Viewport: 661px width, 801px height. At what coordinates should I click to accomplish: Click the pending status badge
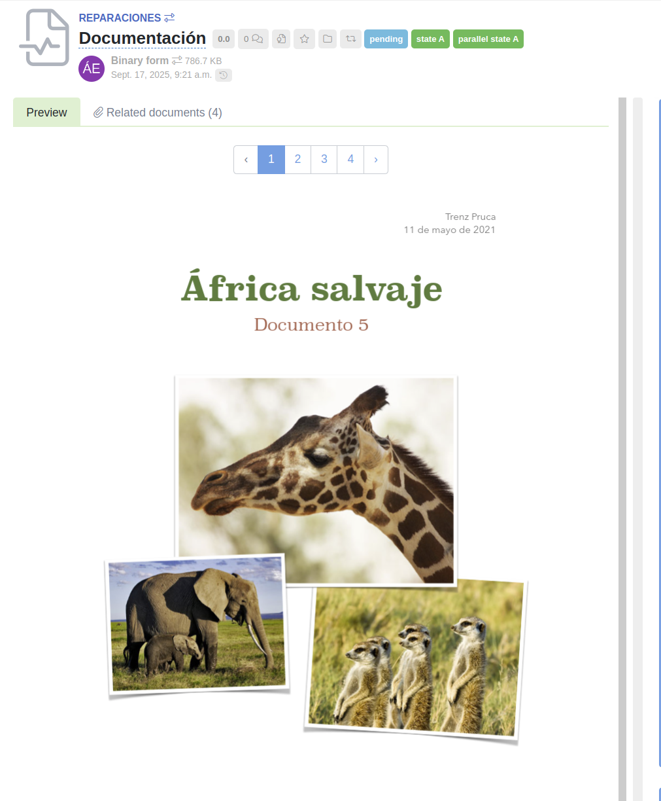click(x=386, y=39)
